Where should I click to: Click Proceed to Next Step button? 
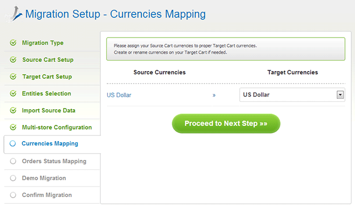[226, 123]
